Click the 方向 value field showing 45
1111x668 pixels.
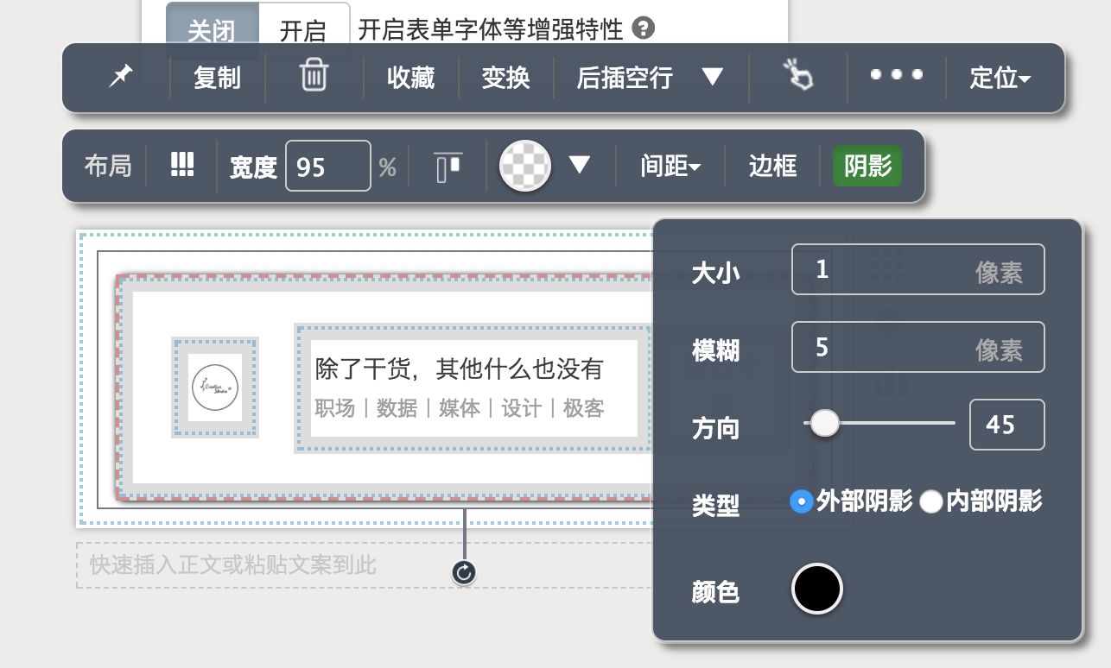click(x=1006, y=425)
